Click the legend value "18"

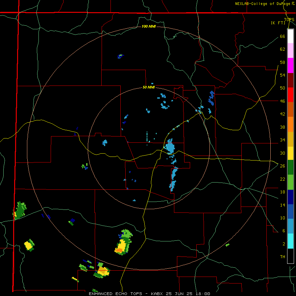283,192
